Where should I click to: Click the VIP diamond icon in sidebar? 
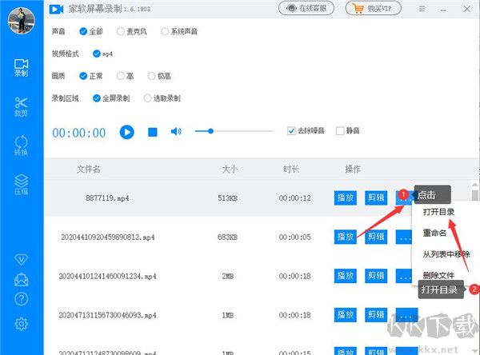tap(22, 260)
